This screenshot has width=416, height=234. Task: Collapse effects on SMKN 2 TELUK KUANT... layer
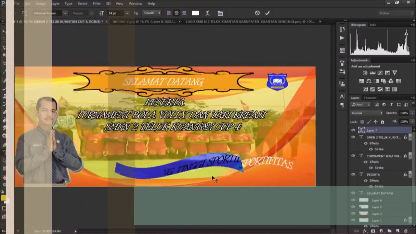(410, 137)
